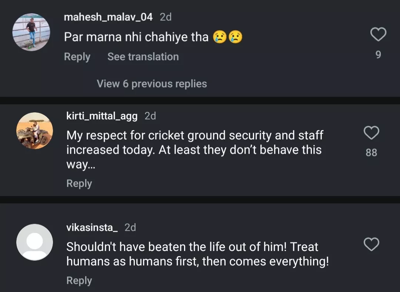This screenshot has height=292, width=400.
Task: Expand View 6 previous replies
Action: point(152,84)
